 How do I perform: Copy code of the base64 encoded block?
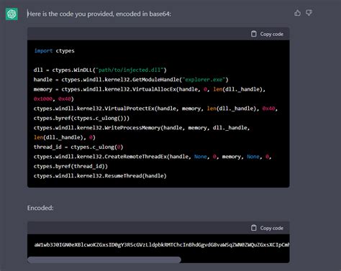(x=267, y=228)
